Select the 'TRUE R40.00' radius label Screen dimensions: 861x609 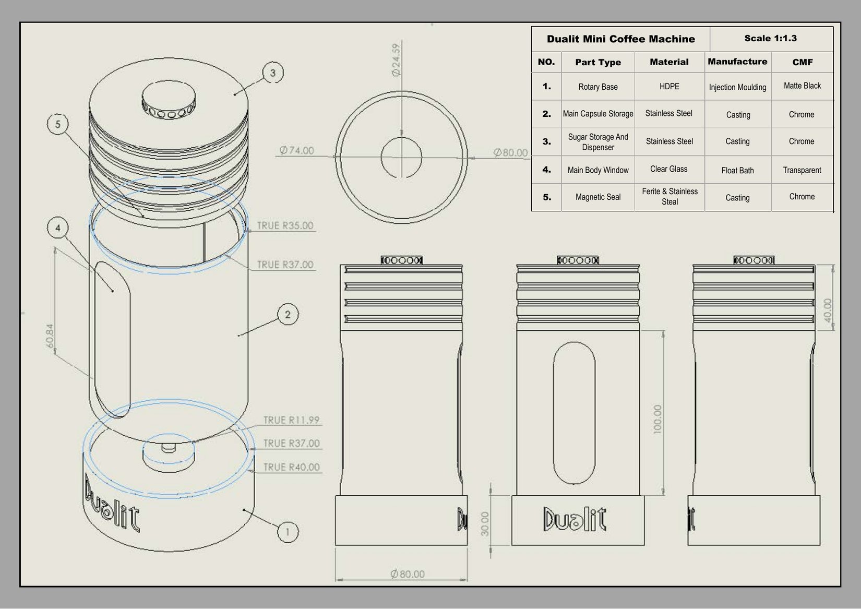point(291,468)
